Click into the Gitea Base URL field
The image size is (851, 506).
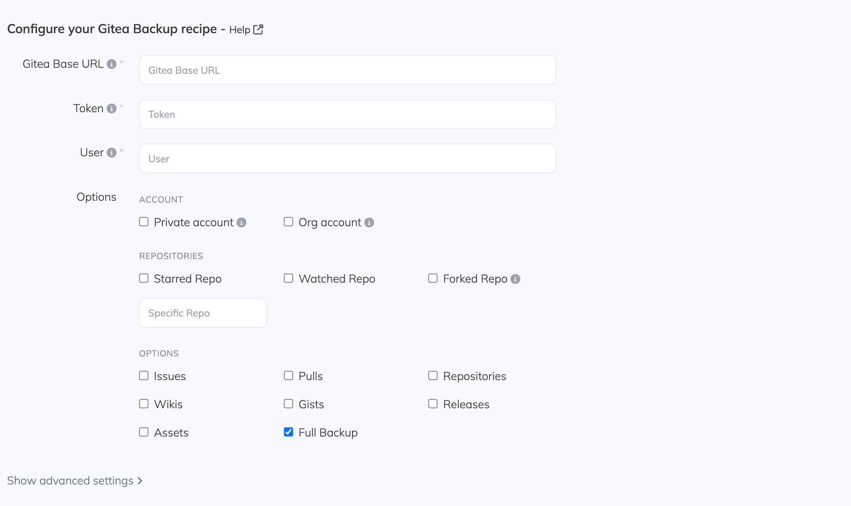347,70
